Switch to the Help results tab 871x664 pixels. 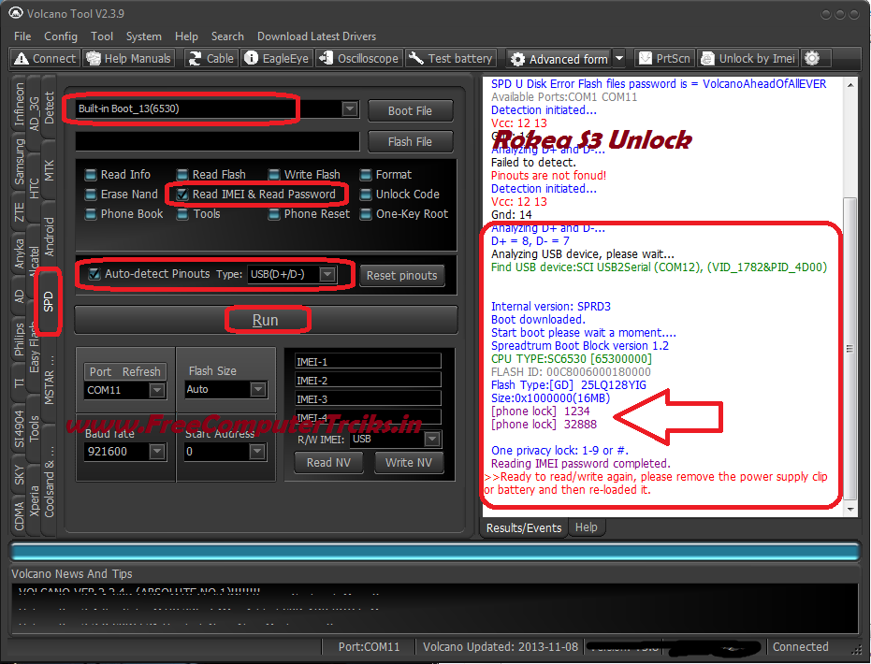586,527
